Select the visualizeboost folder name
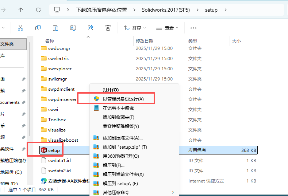Viewport: 288px width, 196px height. 63,140
